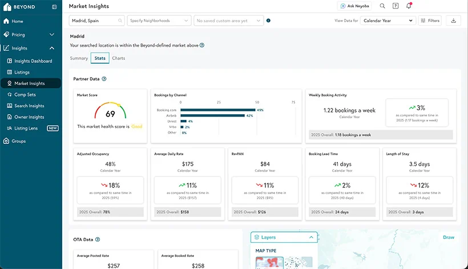The width and height of the screenshot is (468, 269).
Task: Click the Airbnb 42% bar
Action: point(212,115)
